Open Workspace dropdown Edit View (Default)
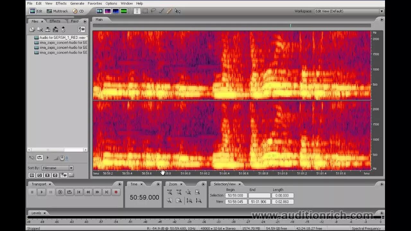 (x=349, y=11)
